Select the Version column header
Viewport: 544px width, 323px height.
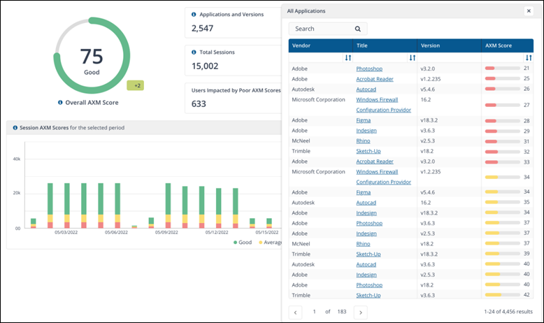pyautogui.click(x=431, y=45)
